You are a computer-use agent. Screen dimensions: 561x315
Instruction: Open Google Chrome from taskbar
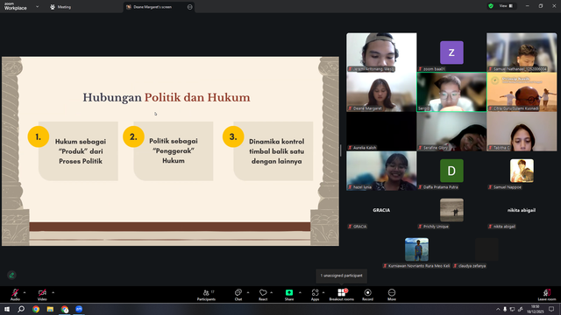click(36, 309)
